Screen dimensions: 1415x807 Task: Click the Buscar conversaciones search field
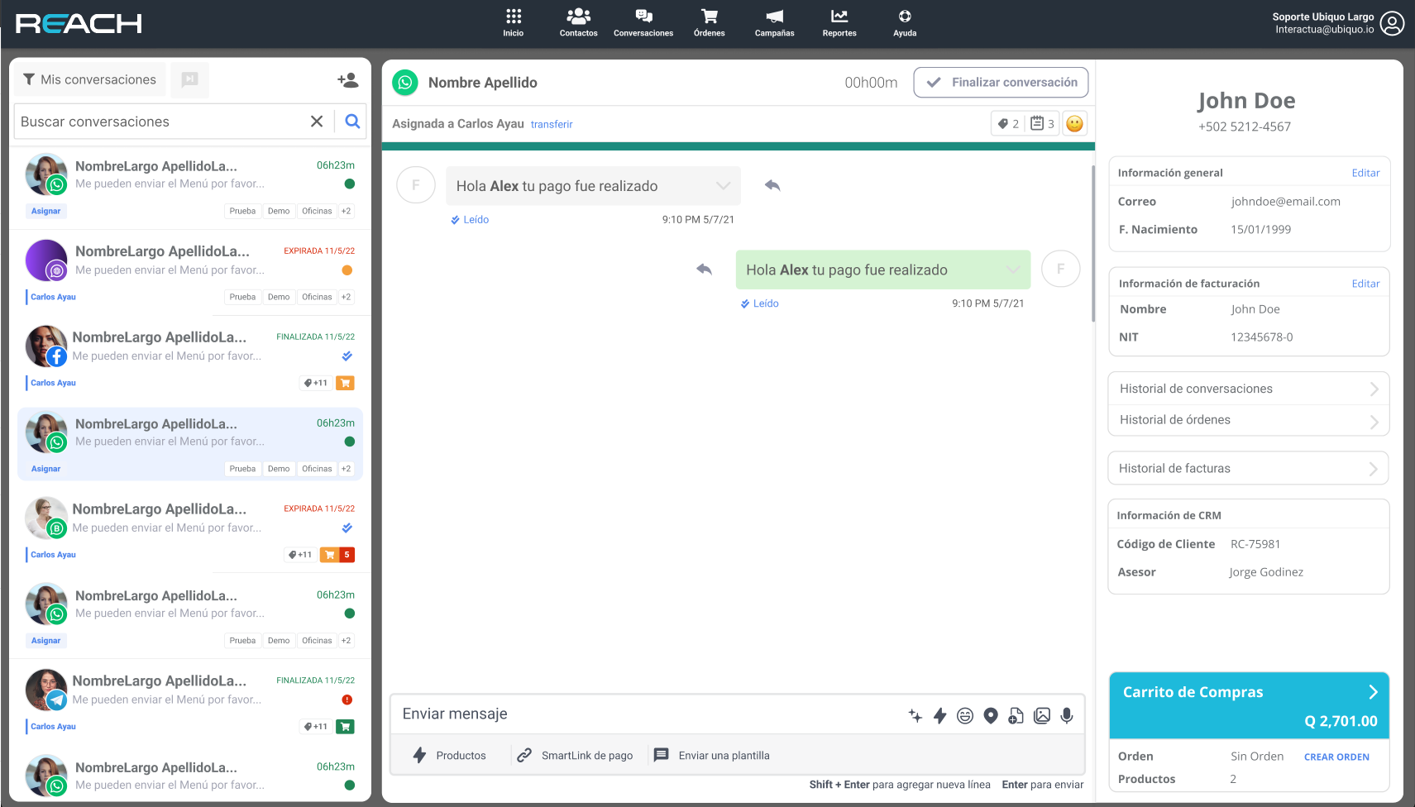pos(161,122)
